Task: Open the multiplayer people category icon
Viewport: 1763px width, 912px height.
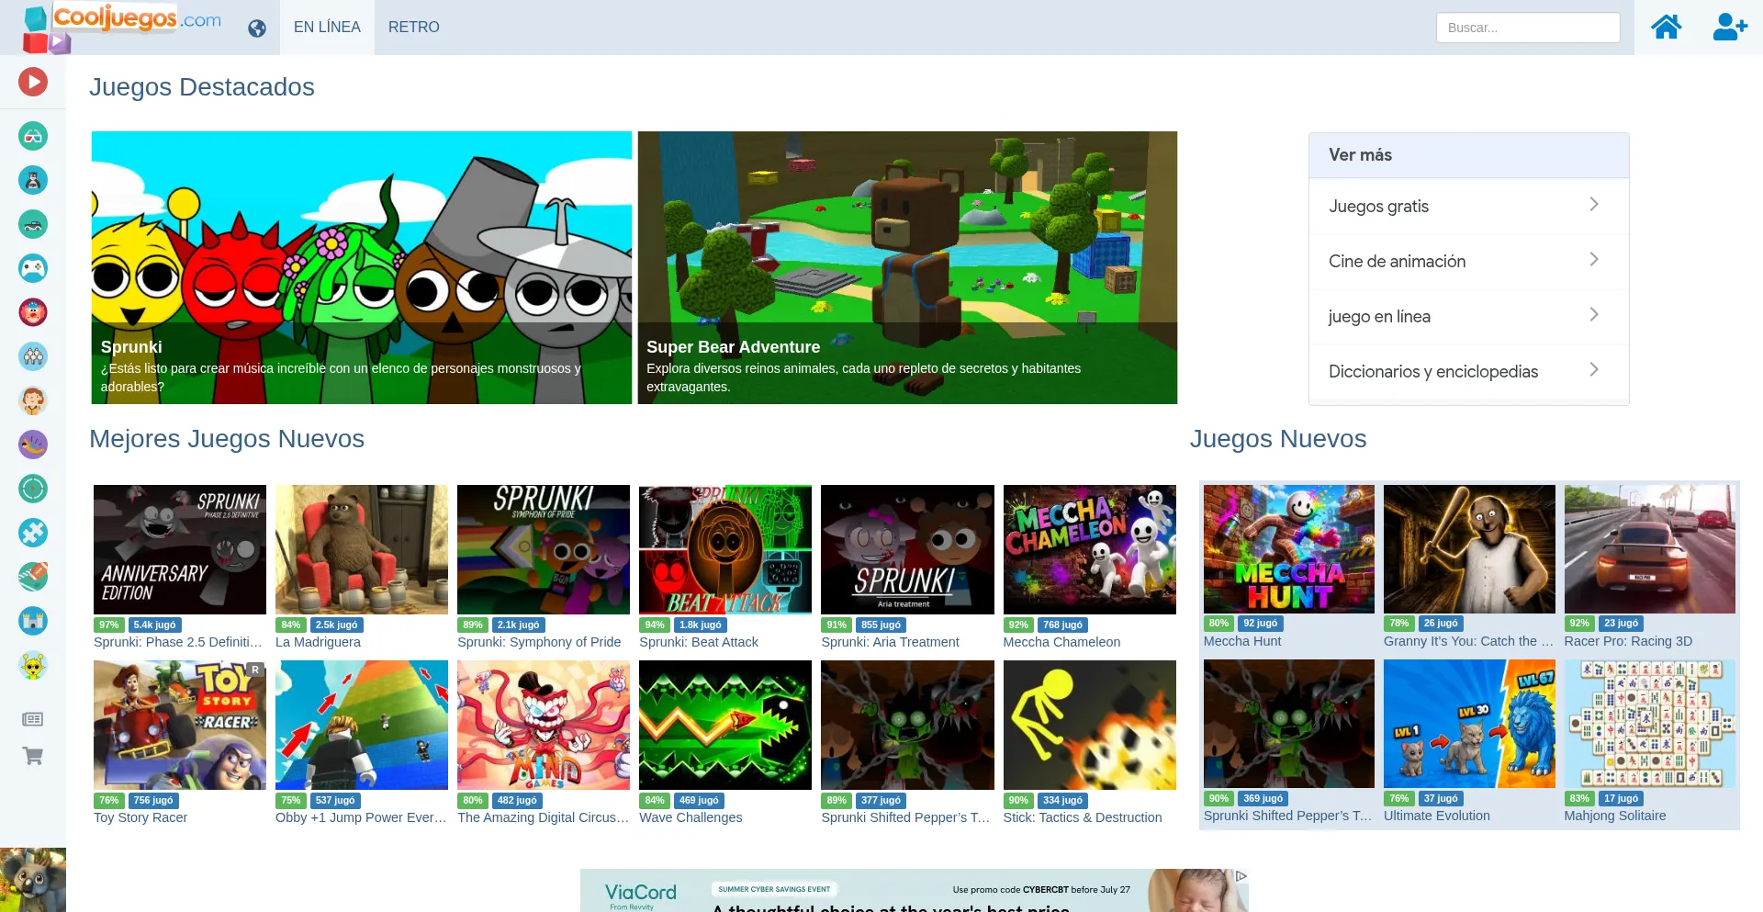Action: tap(33, 356)
